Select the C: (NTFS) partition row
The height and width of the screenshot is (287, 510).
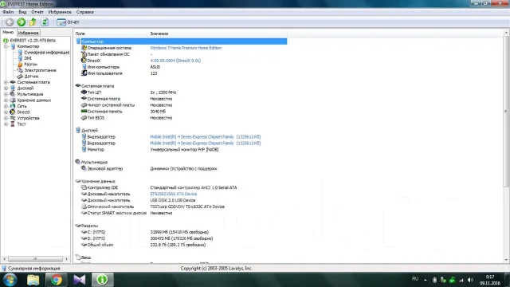(181, 232)
